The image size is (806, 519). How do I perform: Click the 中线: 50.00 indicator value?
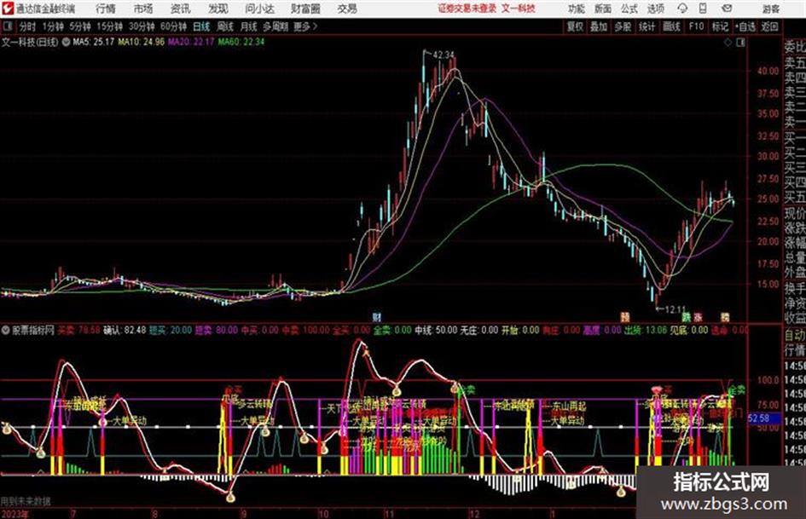436,330
